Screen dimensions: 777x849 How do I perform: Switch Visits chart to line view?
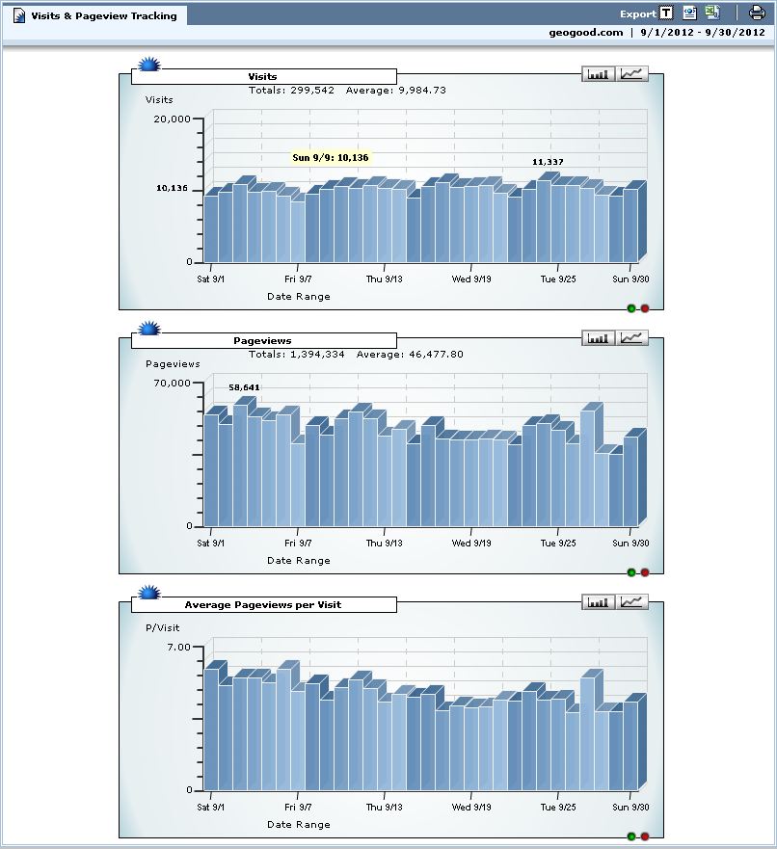[x=633, y=73]
